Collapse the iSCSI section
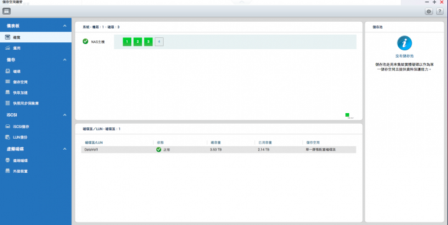448x225 pixels. pos(65,115)
